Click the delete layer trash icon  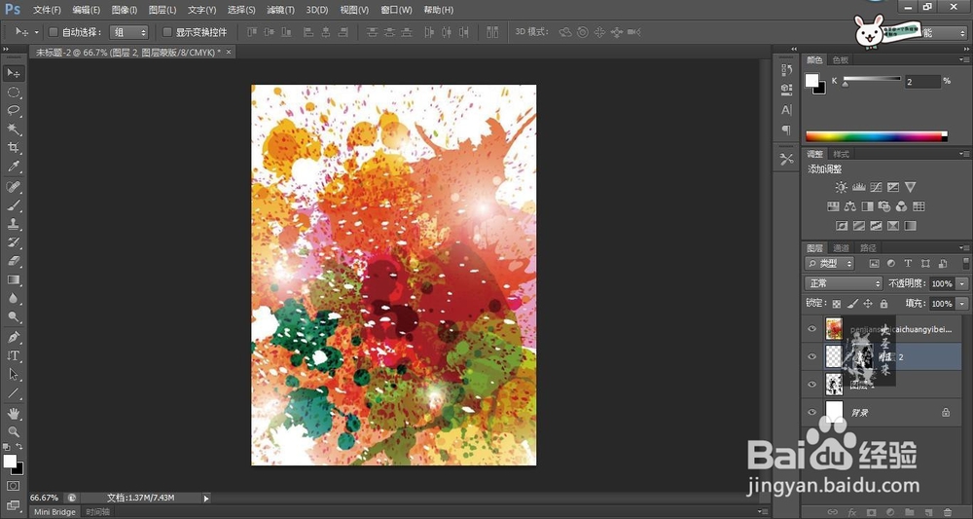coord(950,513)
